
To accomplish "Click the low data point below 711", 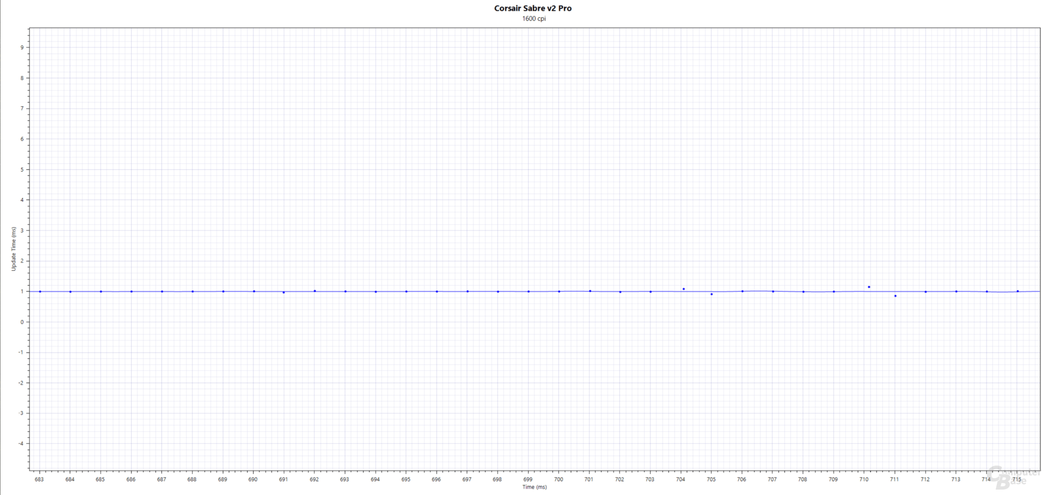I will pyautogui.click(x=895, y=296).
